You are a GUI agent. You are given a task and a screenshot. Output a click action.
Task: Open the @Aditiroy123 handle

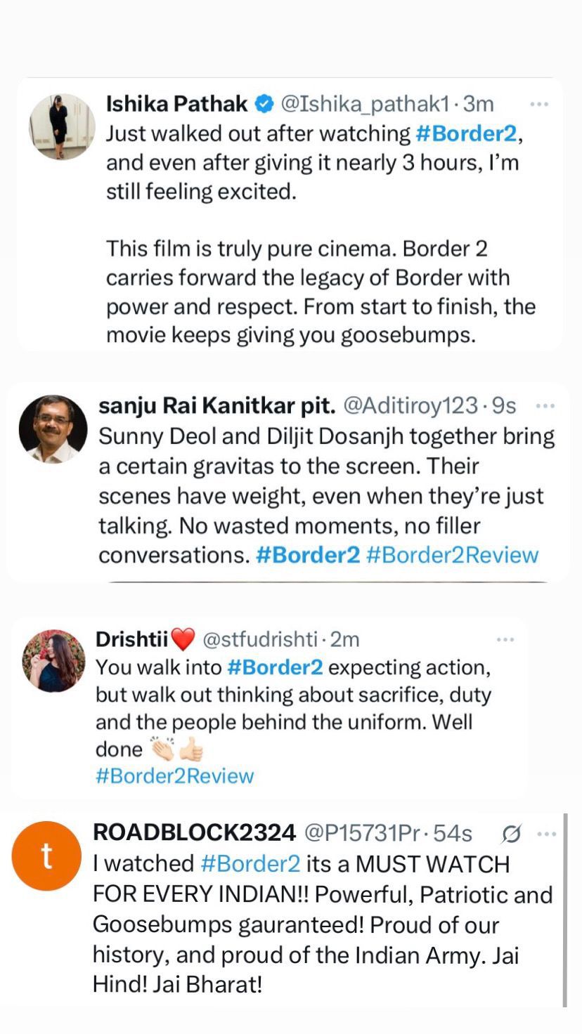411,405
